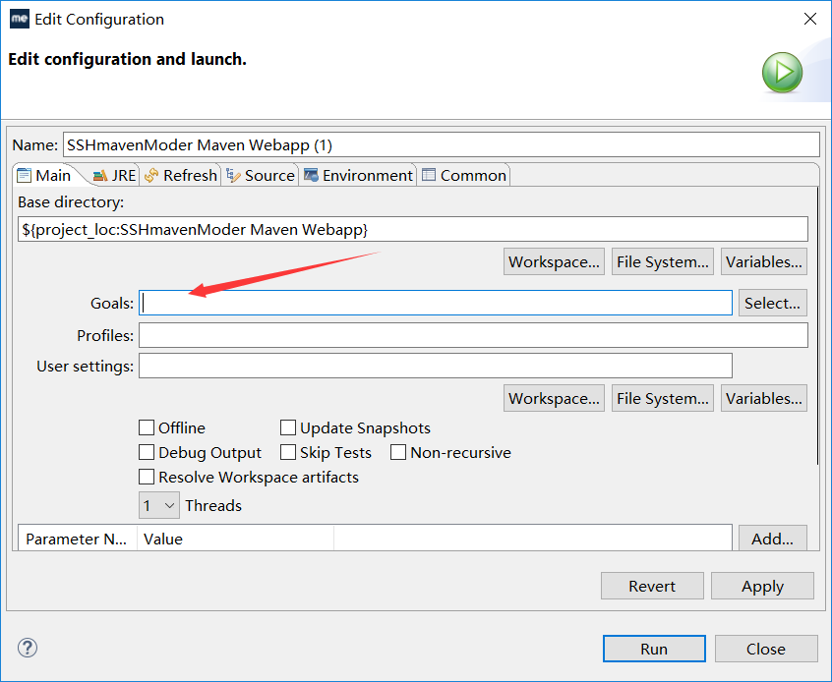Click the Goals input field
The image size is (832, 682).
coord(436,303)
